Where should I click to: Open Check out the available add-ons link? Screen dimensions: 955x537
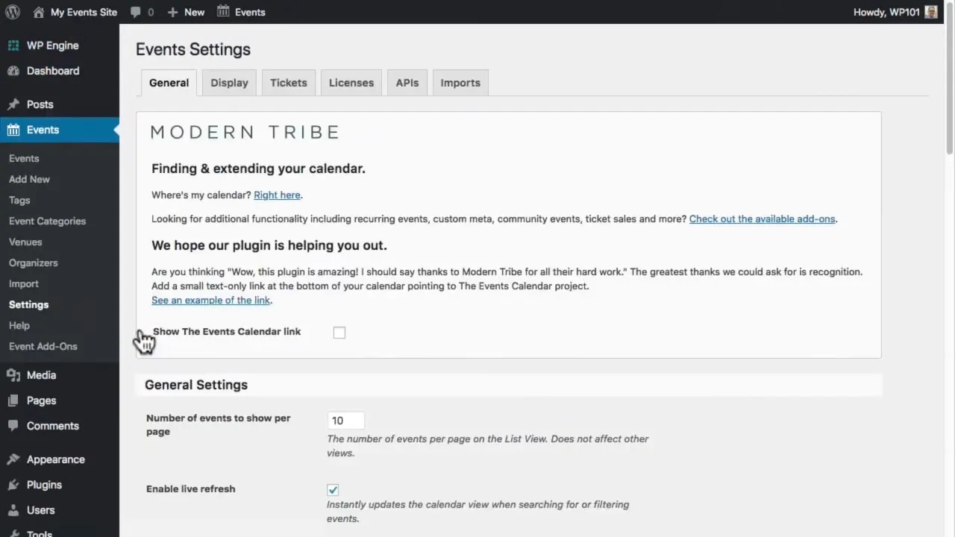pyautogui.click(x=762, y=219)
